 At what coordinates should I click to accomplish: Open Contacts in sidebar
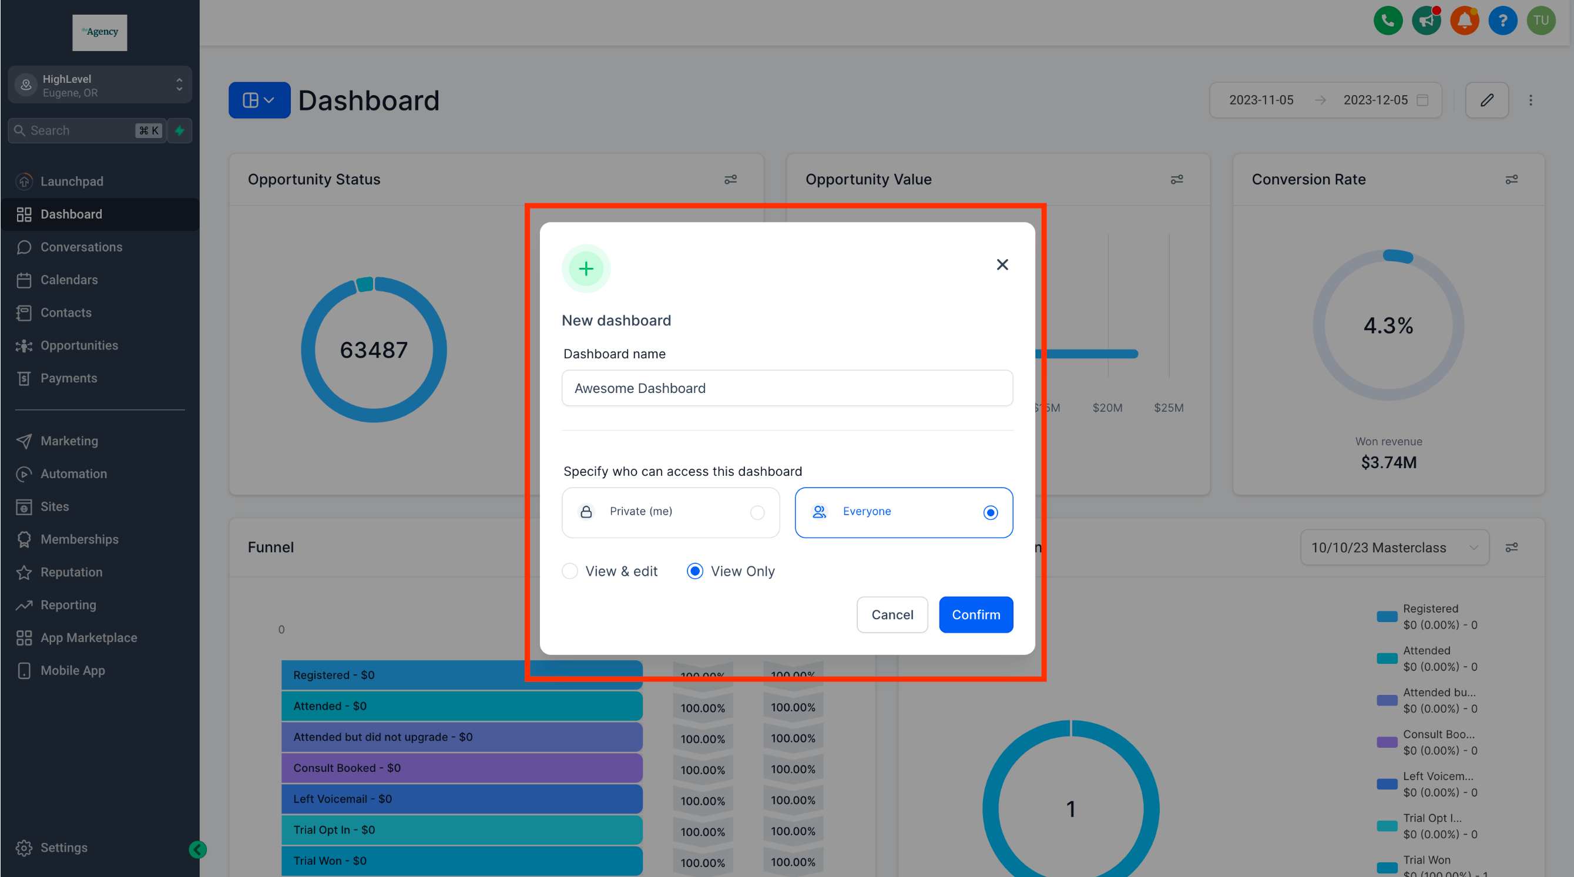[x=100, y=313]
